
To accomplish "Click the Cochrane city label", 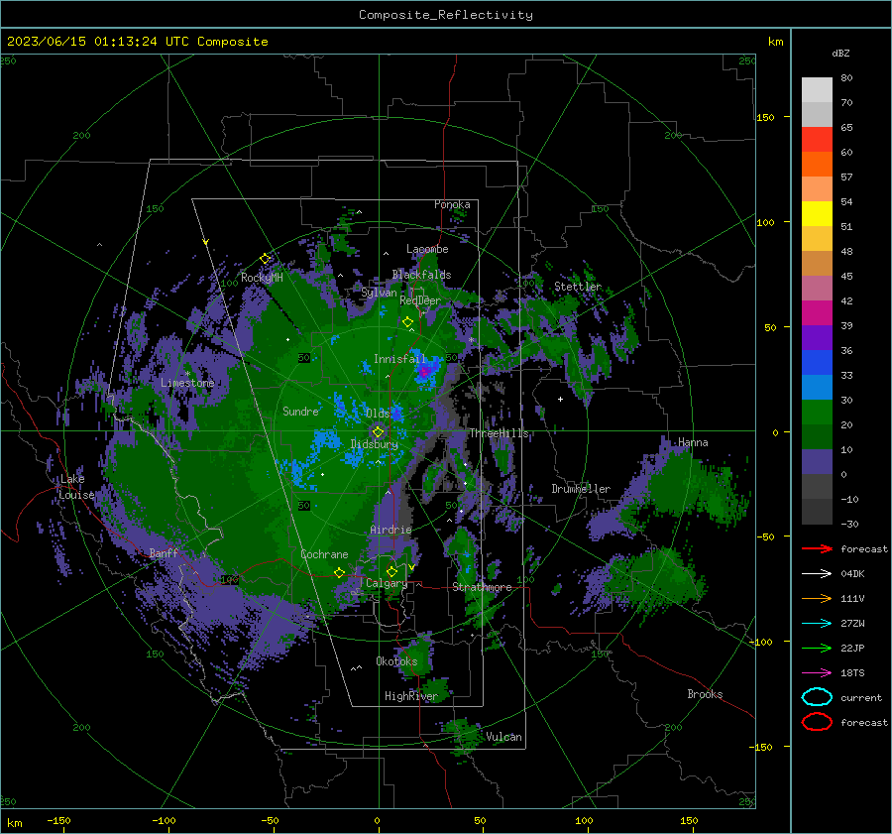I will (x=324, y=554).
